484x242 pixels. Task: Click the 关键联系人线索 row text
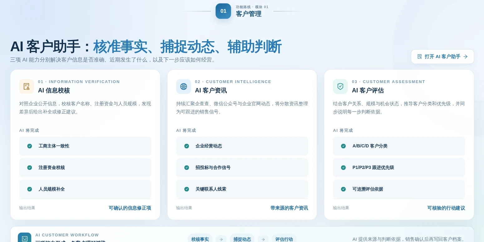[x=211, y=189]
